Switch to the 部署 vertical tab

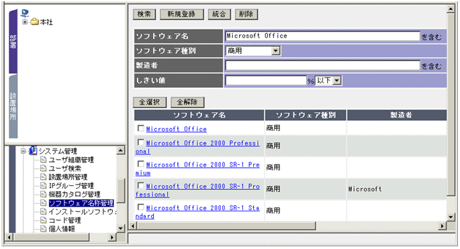tap(13, 42)
